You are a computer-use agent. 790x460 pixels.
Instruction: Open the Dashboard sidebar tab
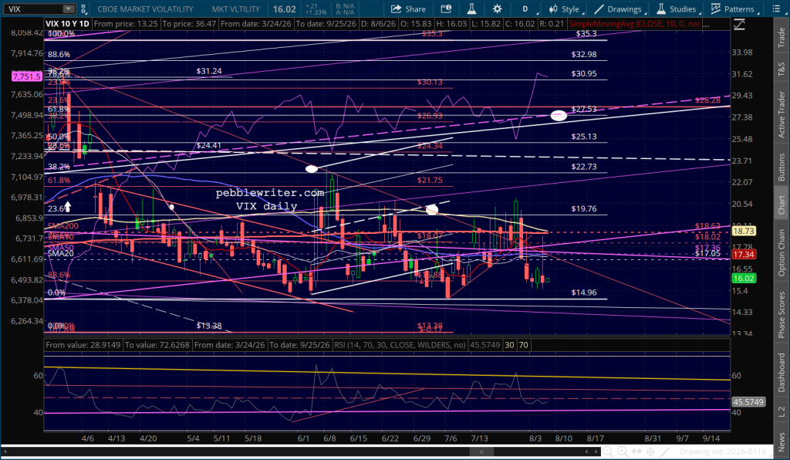pos(782,372)
